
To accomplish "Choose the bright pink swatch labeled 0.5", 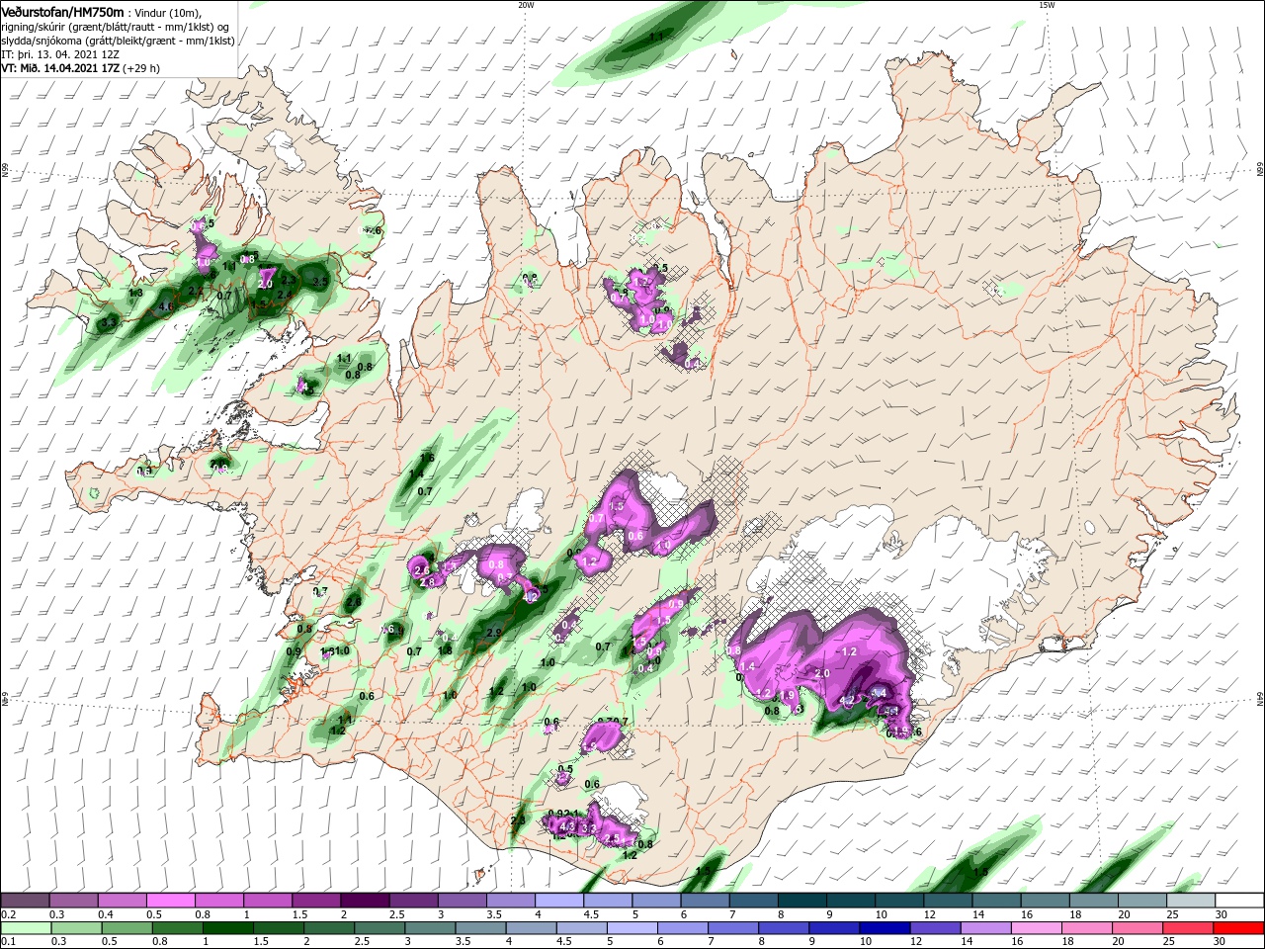I will pyautogui.click(x=170, y=901).
